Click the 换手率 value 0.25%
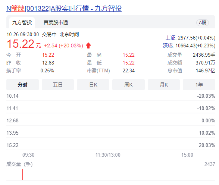This screenshot has height=185, width=219. click(x=47, y=70)
